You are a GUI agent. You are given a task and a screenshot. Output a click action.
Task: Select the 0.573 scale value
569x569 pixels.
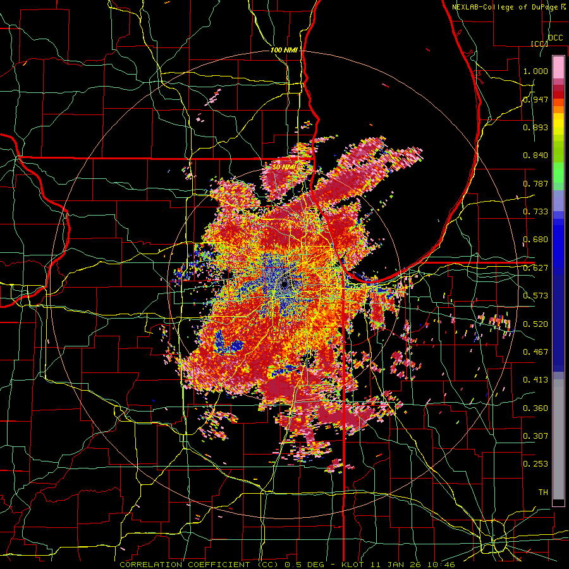(x=535, y=296)
